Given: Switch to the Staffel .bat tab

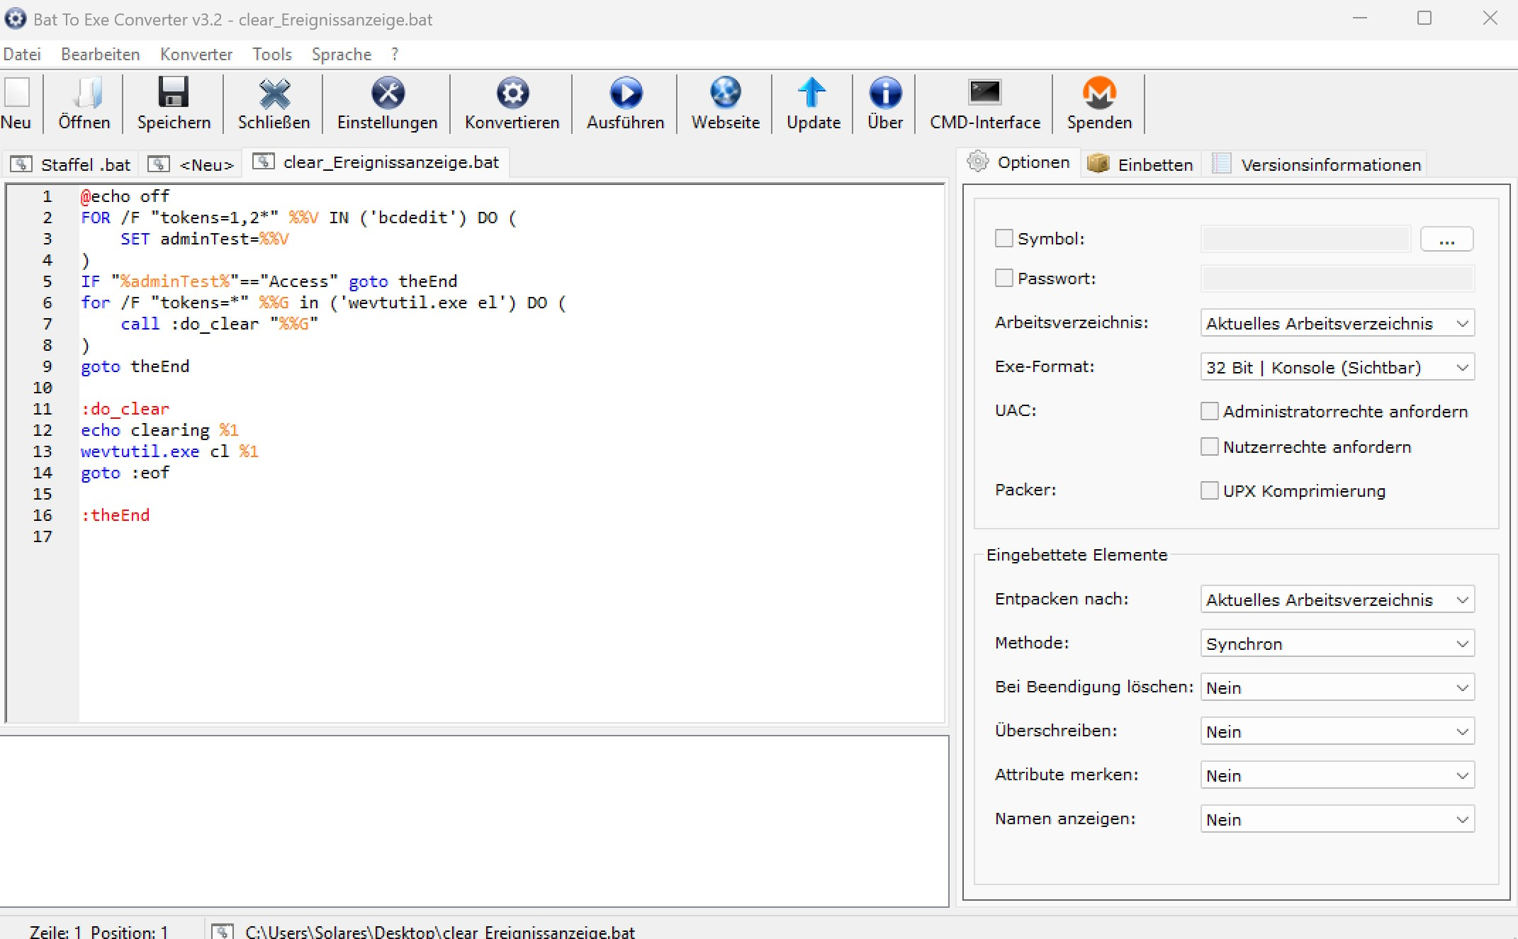Looking at the screenshot, I should click(71, 164).
